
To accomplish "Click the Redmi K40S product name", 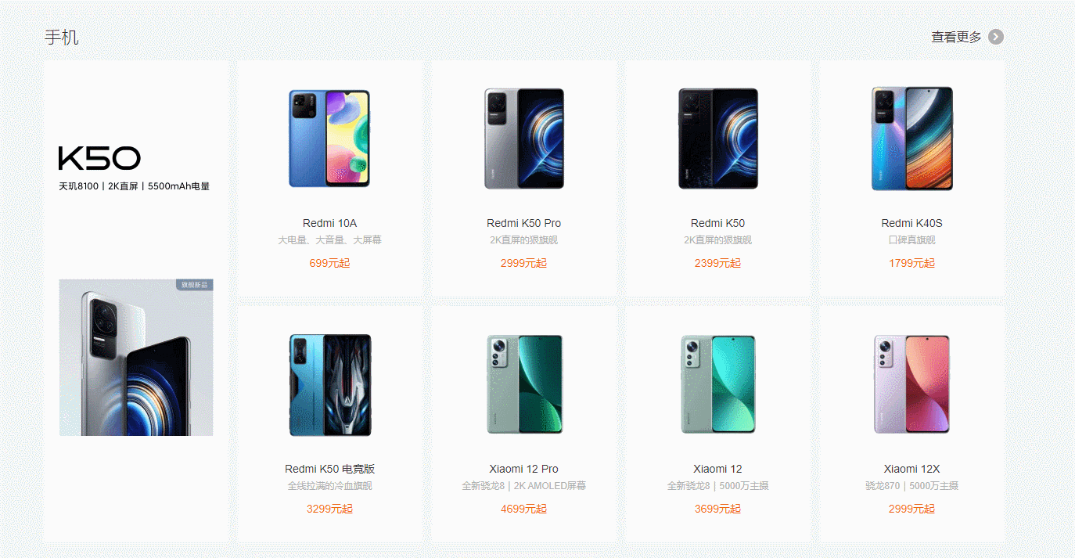I will pos(911,223).
